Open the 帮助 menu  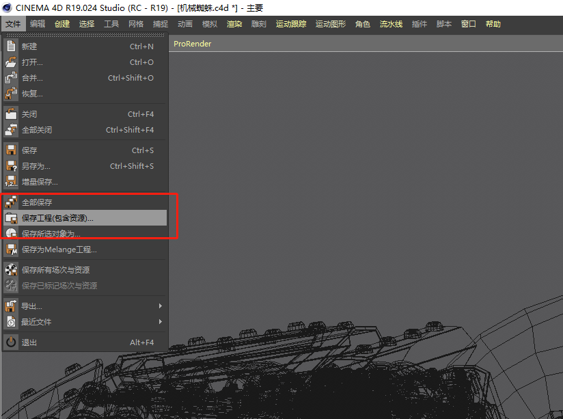tap(493, 24)
